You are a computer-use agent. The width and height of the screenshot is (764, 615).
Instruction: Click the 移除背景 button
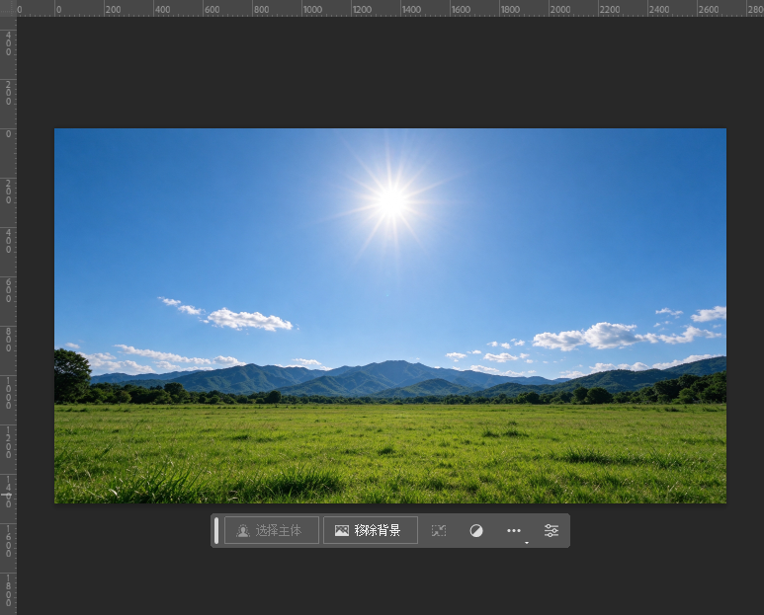[371, 530]
